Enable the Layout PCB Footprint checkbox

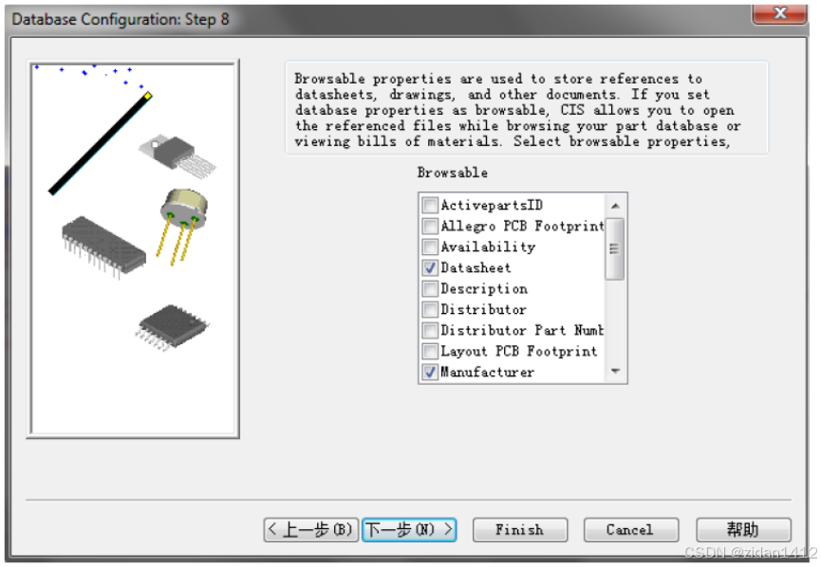click(x=430, y=351)
